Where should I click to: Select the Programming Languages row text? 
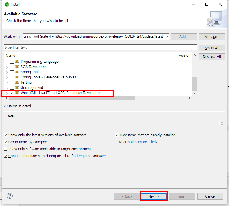[40, 62]
